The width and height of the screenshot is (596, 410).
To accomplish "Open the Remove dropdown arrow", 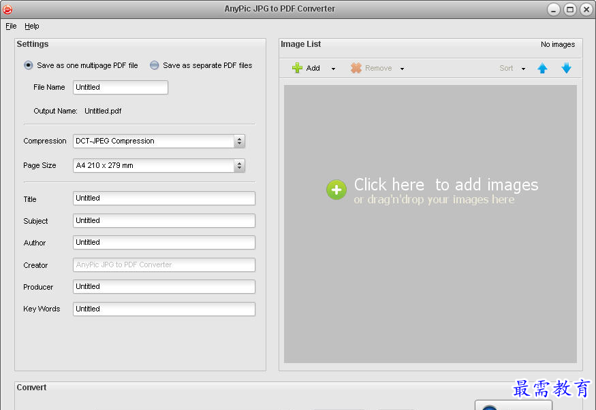I will coord(402,69).
